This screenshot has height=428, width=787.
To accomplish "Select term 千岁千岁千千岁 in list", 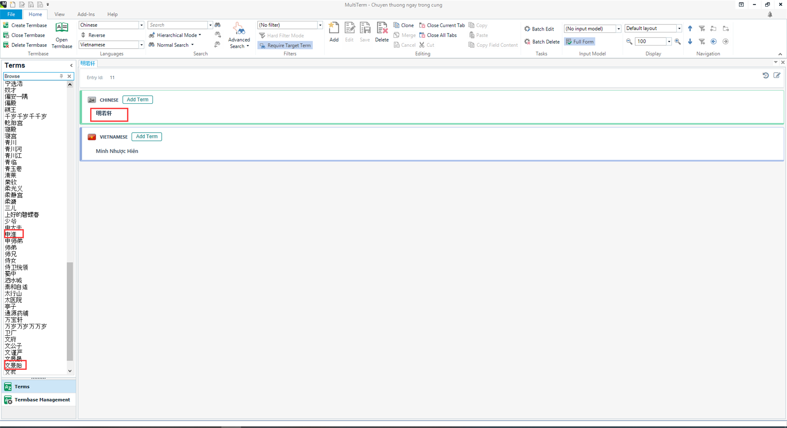I will click(26, 116).
